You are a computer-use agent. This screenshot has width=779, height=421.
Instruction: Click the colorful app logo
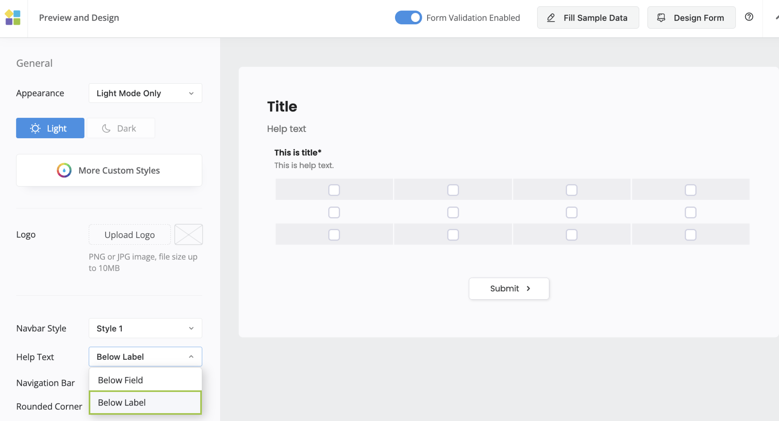[13, 18]
